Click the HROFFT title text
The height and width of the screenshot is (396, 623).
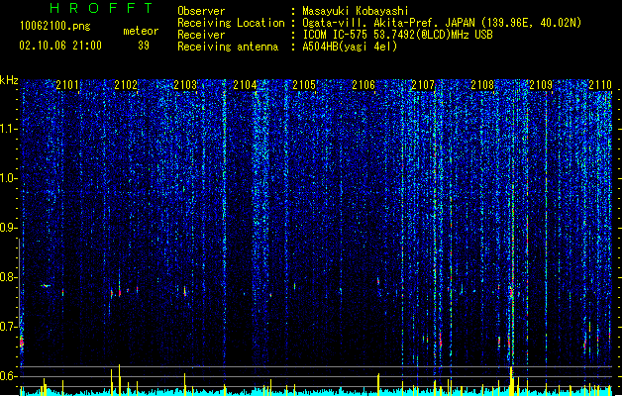(x=101, y=8)
